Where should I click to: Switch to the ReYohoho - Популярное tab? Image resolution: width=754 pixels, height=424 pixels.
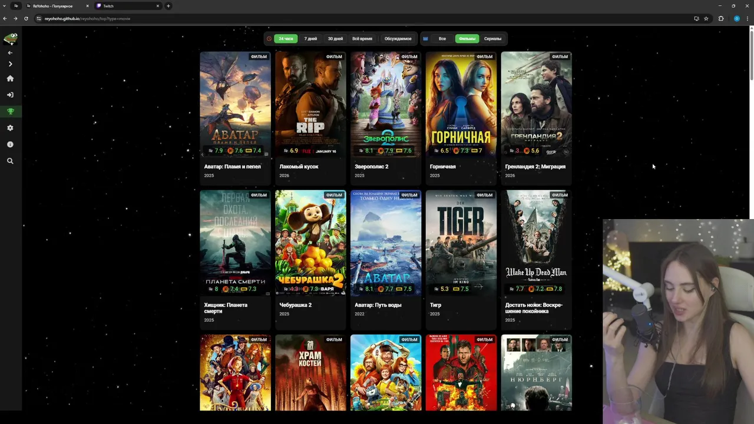(57, 6)
